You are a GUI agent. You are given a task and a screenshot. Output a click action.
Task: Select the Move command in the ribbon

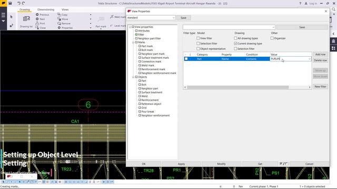pos(63,19)
